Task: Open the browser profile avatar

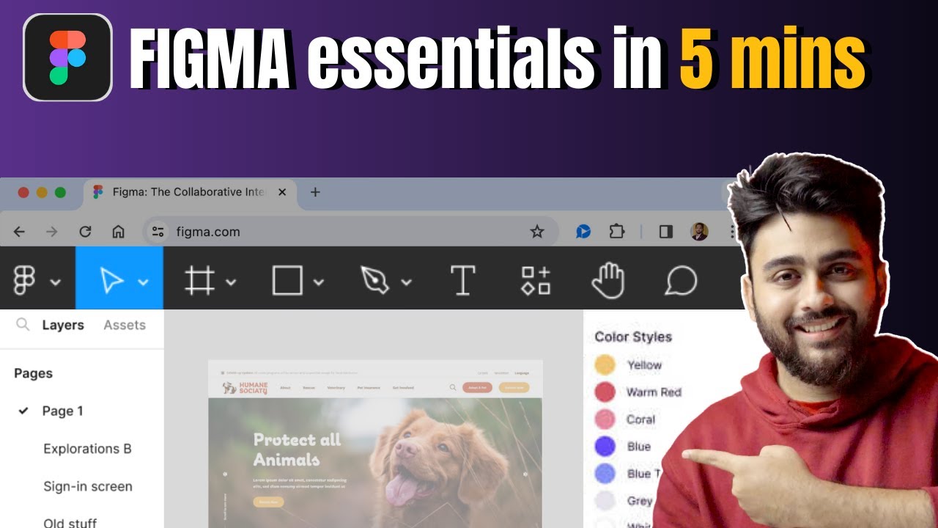Action: coord(699,232)
